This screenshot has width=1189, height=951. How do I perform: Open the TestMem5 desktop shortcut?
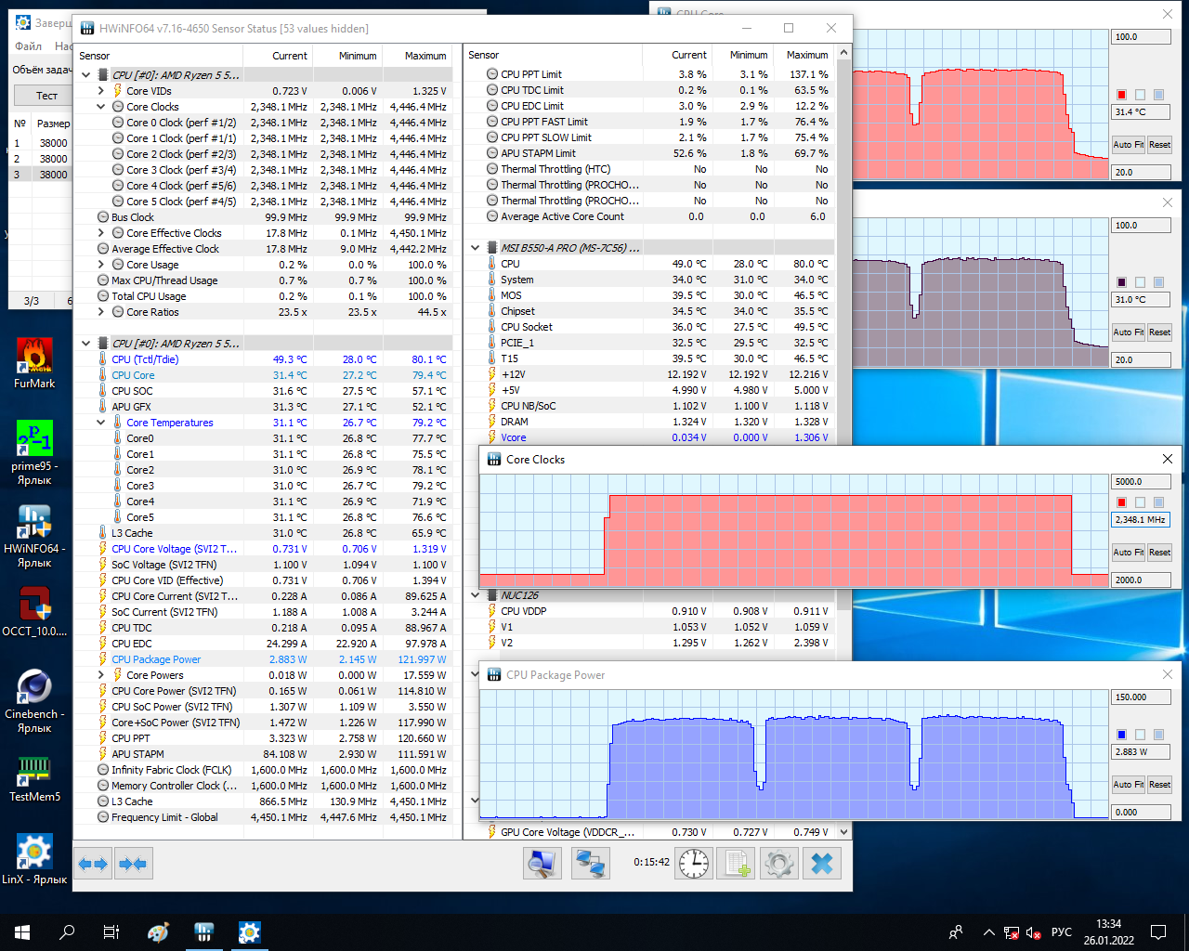pos(34,778)
